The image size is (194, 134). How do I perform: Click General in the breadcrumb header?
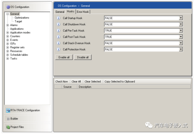[x=86, y=6]
